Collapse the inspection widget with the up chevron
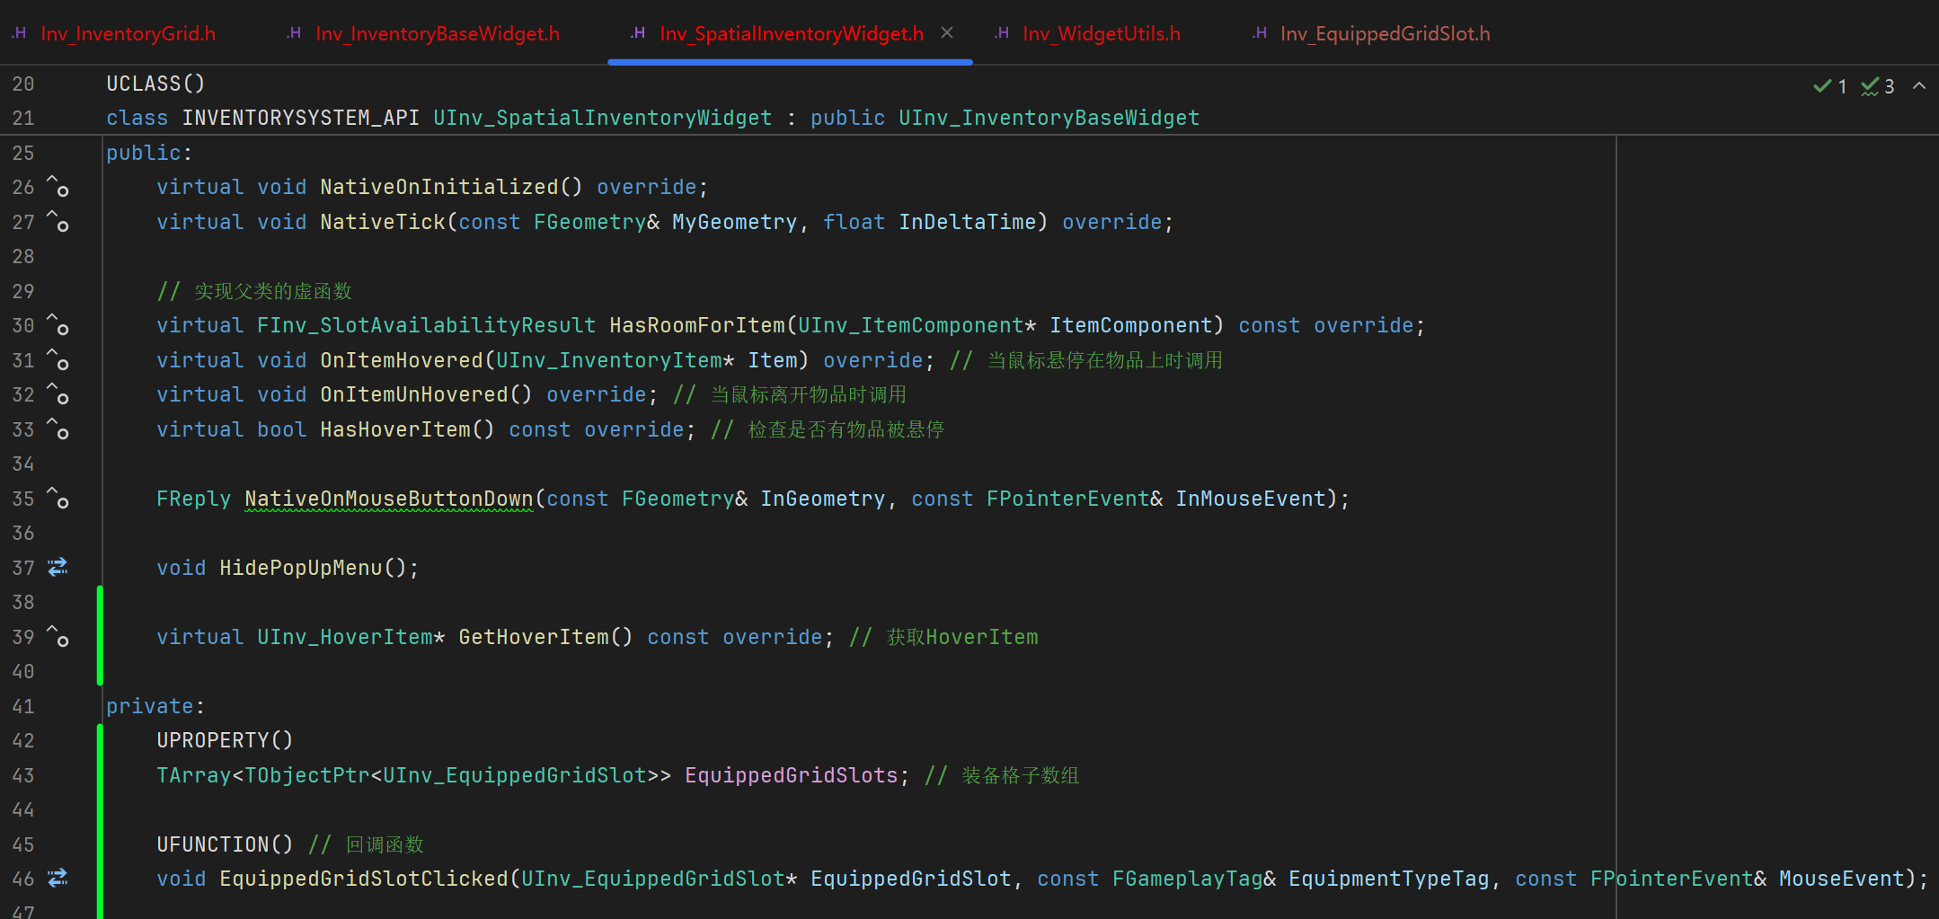1939x919 pixels. 1919,85
